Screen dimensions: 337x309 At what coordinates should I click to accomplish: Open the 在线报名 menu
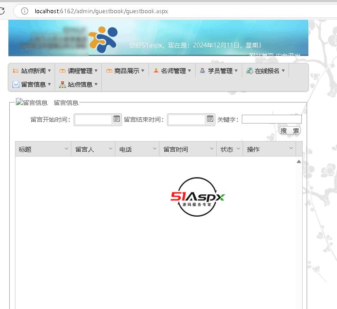tap(265, 71)
